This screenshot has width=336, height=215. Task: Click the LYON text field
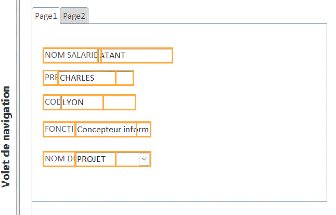[82, 103]
